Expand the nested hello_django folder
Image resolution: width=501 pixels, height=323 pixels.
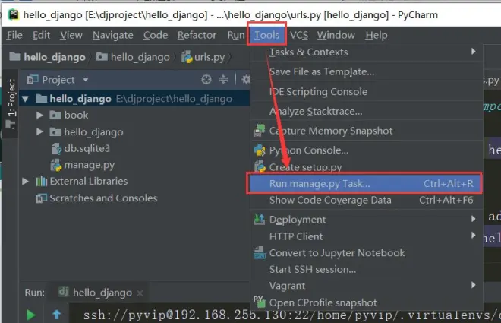(x=39, y=131)
